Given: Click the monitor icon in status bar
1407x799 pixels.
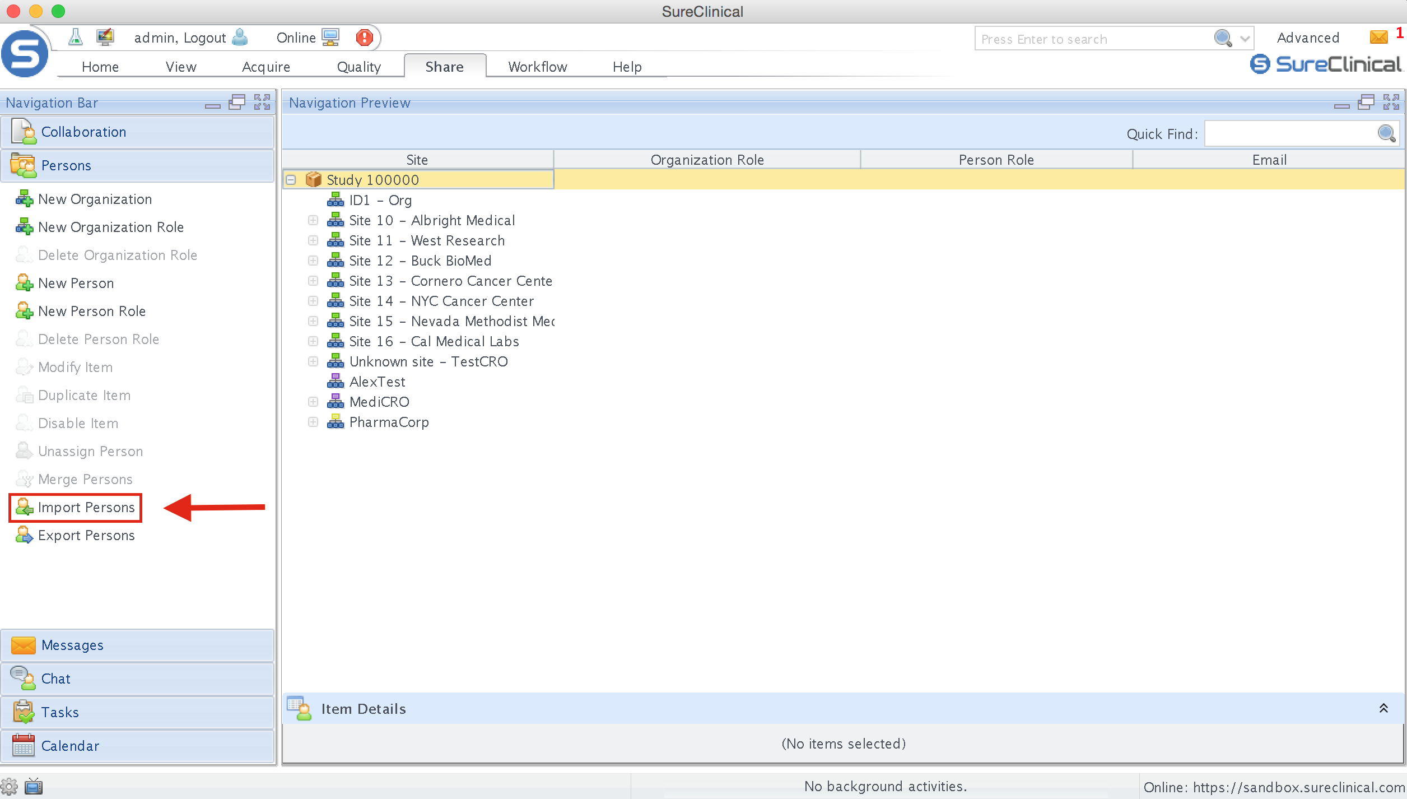Looking at the screenshot, I should pos(34,787).
